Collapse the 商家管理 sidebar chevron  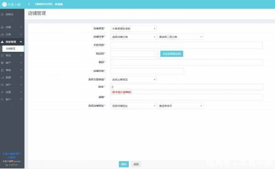[x=21, y=42]
